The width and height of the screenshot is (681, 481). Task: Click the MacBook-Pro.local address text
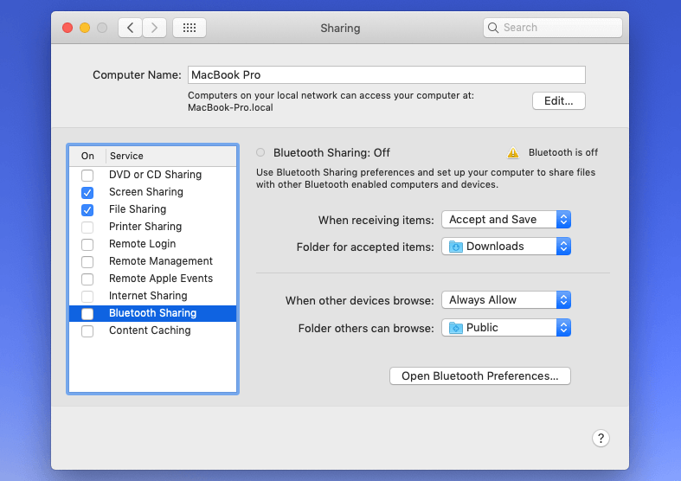pos(230,107)
